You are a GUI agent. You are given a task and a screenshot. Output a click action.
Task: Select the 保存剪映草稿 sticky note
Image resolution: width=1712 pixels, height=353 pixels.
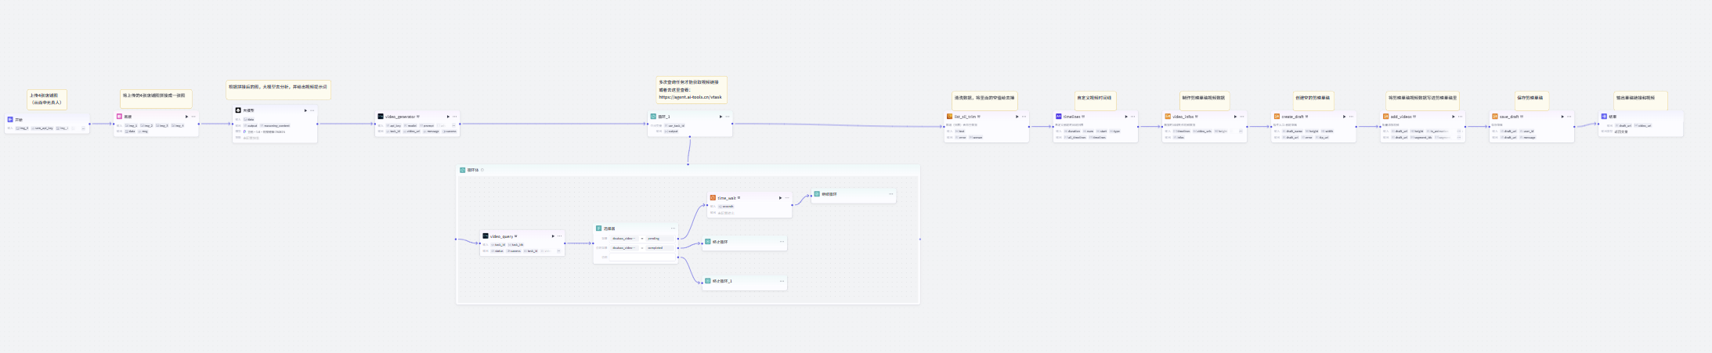tap(1530, 99)
